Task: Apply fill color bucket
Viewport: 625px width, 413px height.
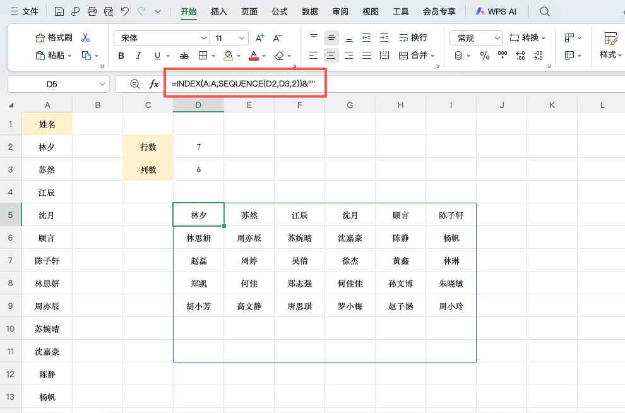Action: point(229,56)
